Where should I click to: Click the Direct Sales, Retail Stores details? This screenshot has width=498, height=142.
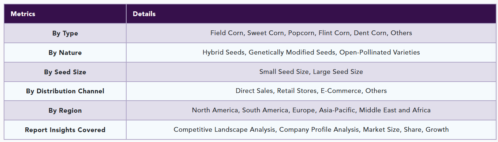point(311,91)
